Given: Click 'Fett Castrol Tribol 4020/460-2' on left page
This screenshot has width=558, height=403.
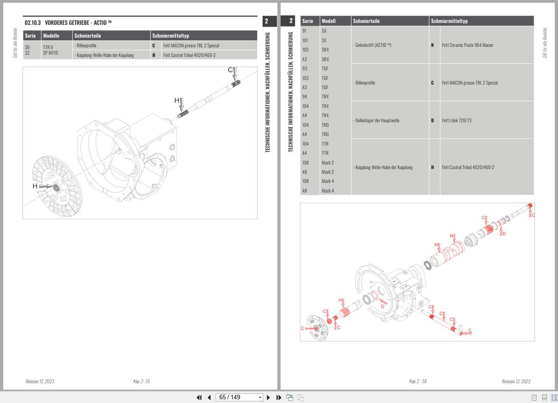Looking at the screenshot, I should [x=189, y=55].
